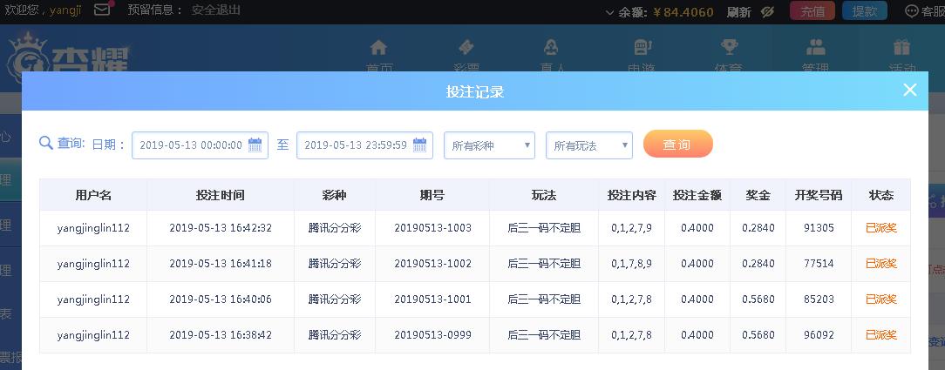Click draw number 91305

point(819,228)
